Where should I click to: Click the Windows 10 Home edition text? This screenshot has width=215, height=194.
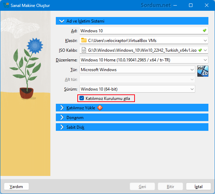(x=125, y=60)
